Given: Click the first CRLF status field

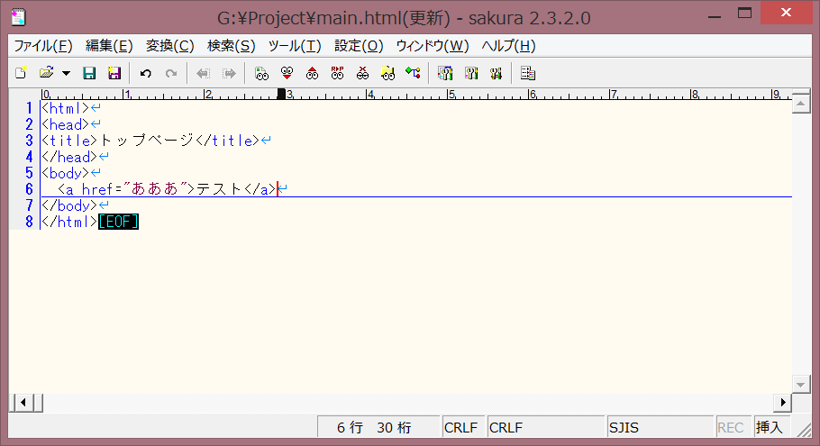Looking at the screenshot, I should point(462,428).
